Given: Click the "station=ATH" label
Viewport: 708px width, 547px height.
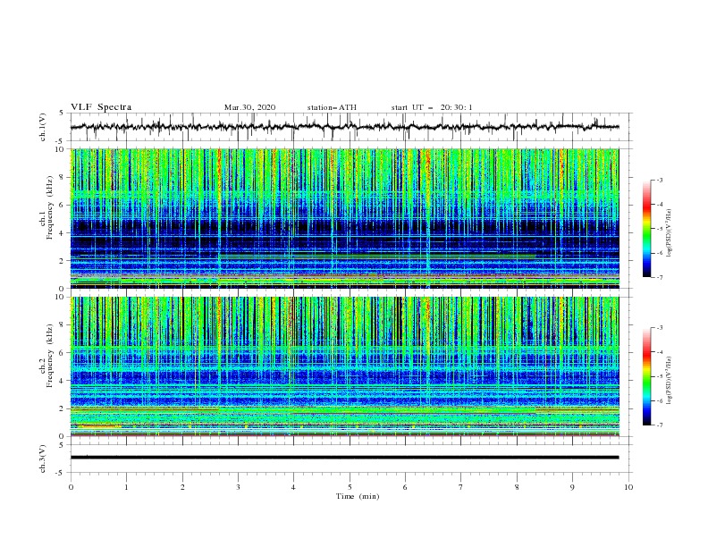Looking at the screenshot, I should tap(332, 107).
